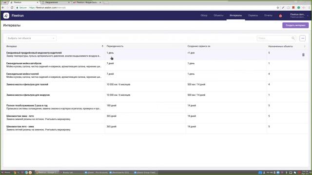Switch to the Fleetrun / Форум browser tab
This screenshot has height=175, width=312.
pyautogui.click(x=87, y=2)
